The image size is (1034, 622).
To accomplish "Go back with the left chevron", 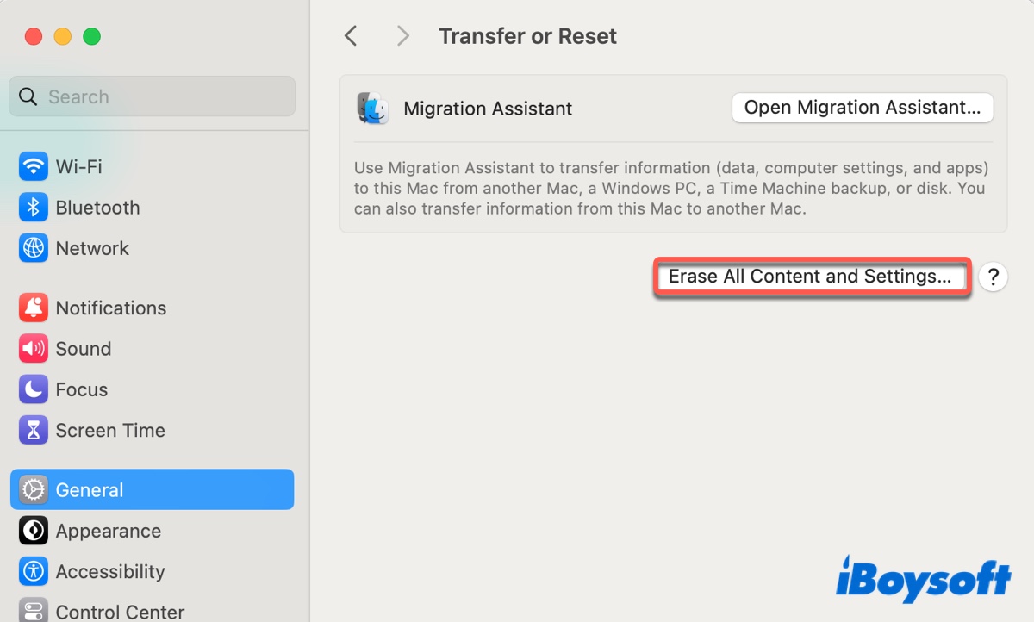I will (350, 36).
